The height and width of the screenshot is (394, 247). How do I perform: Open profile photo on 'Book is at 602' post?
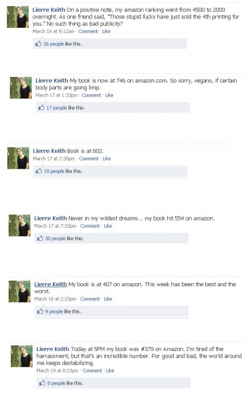pos(18,158)
